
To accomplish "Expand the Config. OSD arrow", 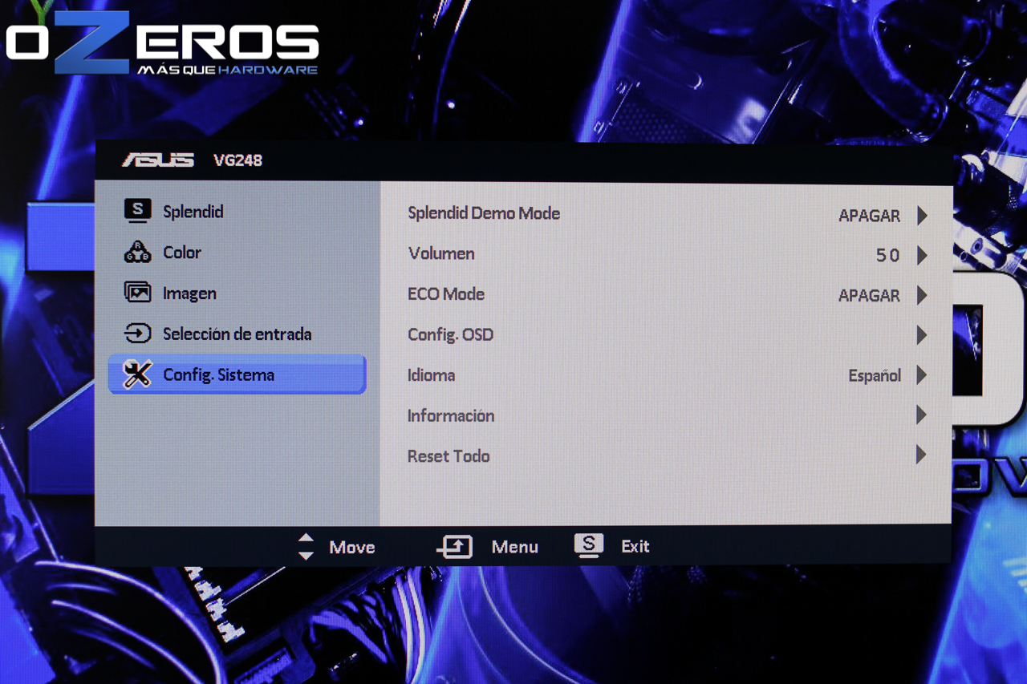I will 921,335.
